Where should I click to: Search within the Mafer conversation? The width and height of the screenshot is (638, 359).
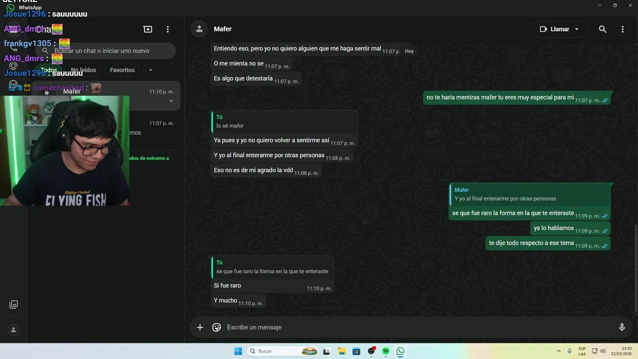click(603, 29)
